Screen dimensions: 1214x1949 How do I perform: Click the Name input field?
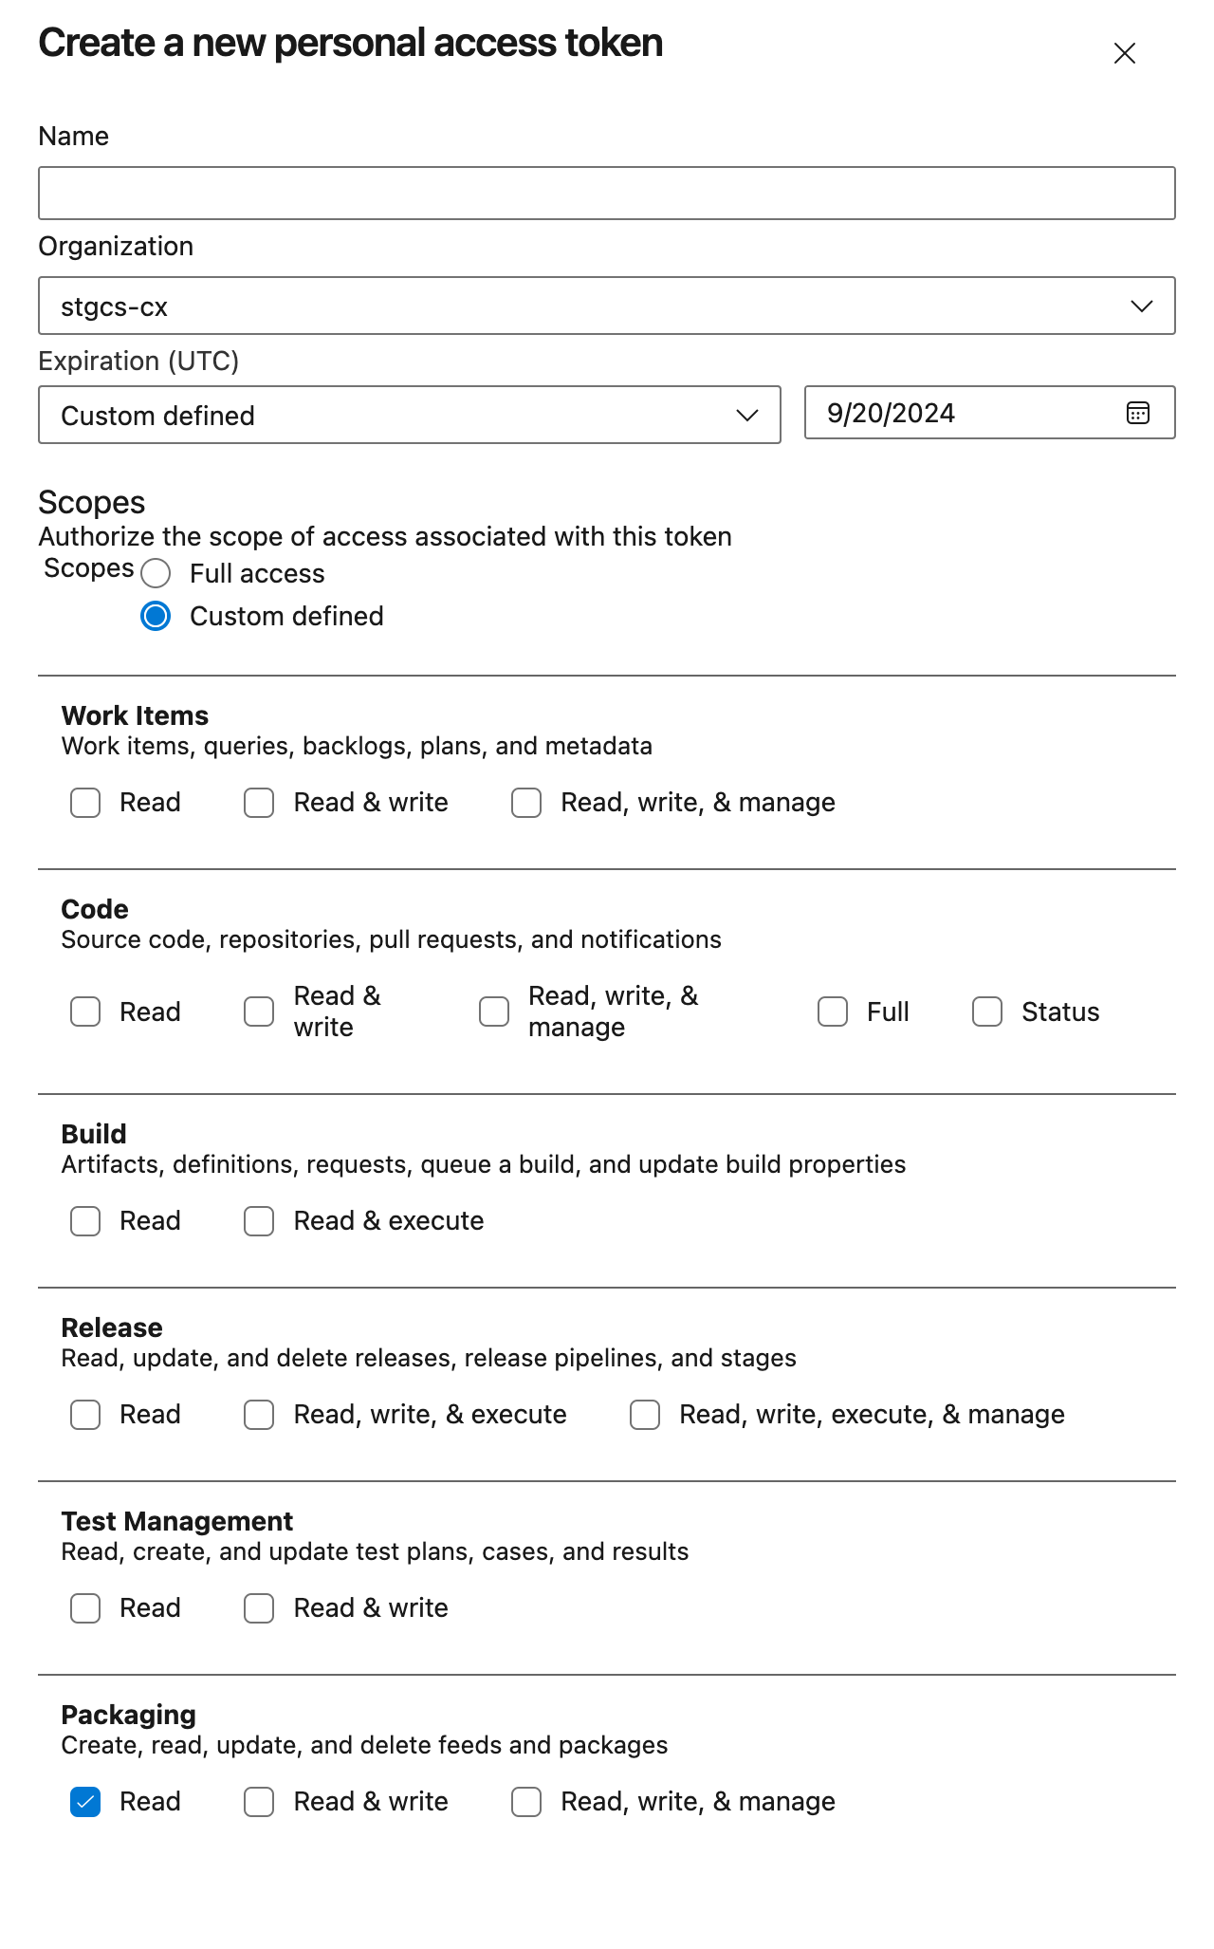pos(607,193)
